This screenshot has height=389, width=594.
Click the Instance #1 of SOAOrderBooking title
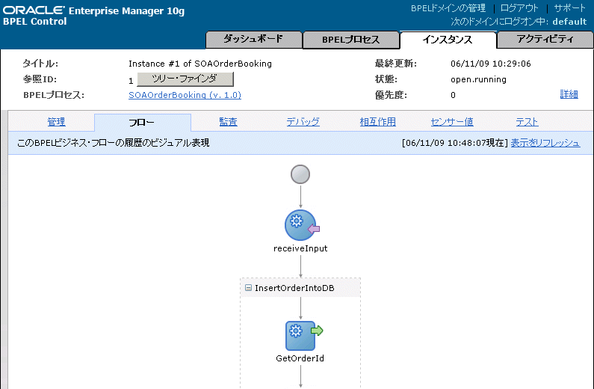pyautogui.click(x=200, y=64)
